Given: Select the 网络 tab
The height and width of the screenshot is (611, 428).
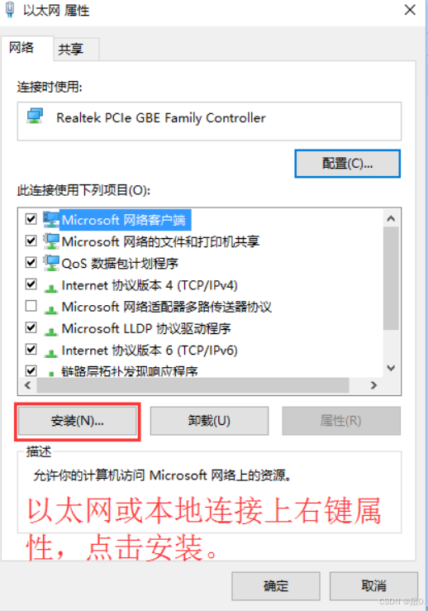Looking at the screenshot, I should coord(21,47).
